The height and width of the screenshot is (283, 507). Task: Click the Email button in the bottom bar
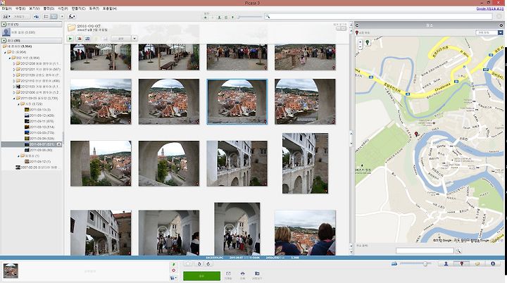(x=228, y=275)
